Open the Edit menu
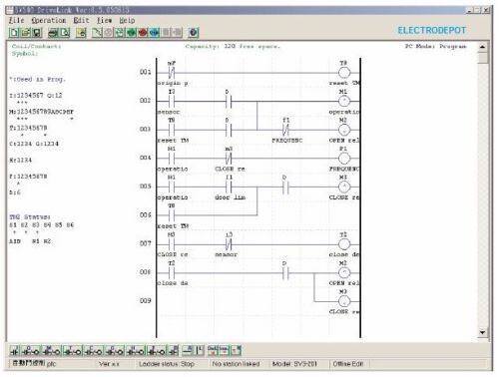Screen dimensions: 499x377 pyautogui.click(x=81, y=21)
